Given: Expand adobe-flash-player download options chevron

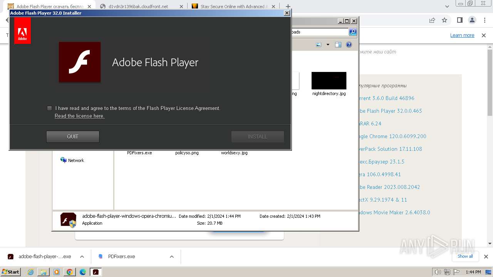Looking at the screenshot, I should click(82, 257).
